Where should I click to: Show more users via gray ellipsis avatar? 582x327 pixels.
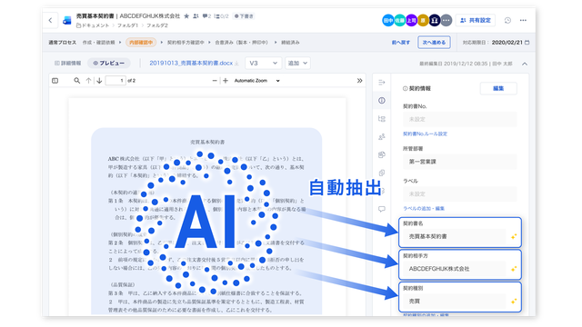pyautogui.click(x=447, y=20)
